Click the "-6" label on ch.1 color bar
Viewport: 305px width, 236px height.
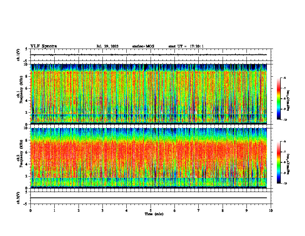(x=285, y=78)
